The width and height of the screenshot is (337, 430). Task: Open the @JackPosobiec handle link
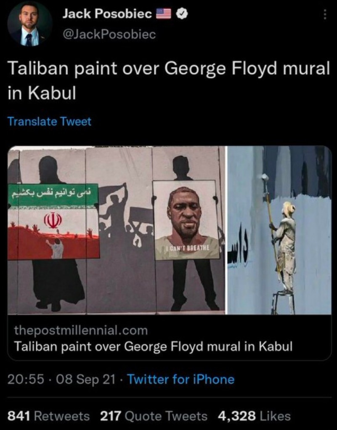click(109, 34)
